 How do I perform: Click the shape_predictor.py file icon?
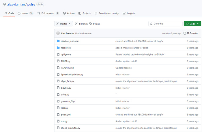[58, 128]
